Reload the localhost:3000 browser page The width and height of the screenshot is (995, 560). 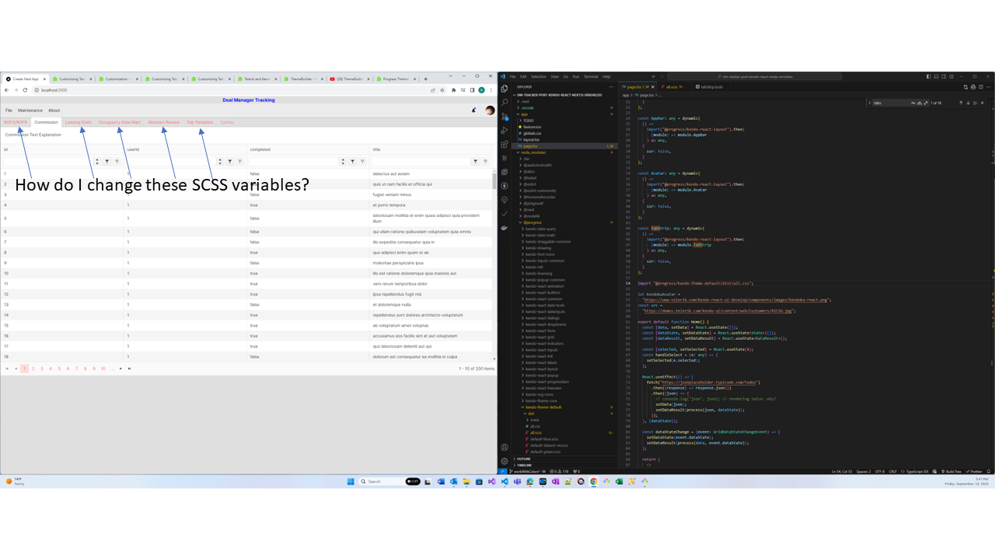pyautogui.click(x=25, y=90)
